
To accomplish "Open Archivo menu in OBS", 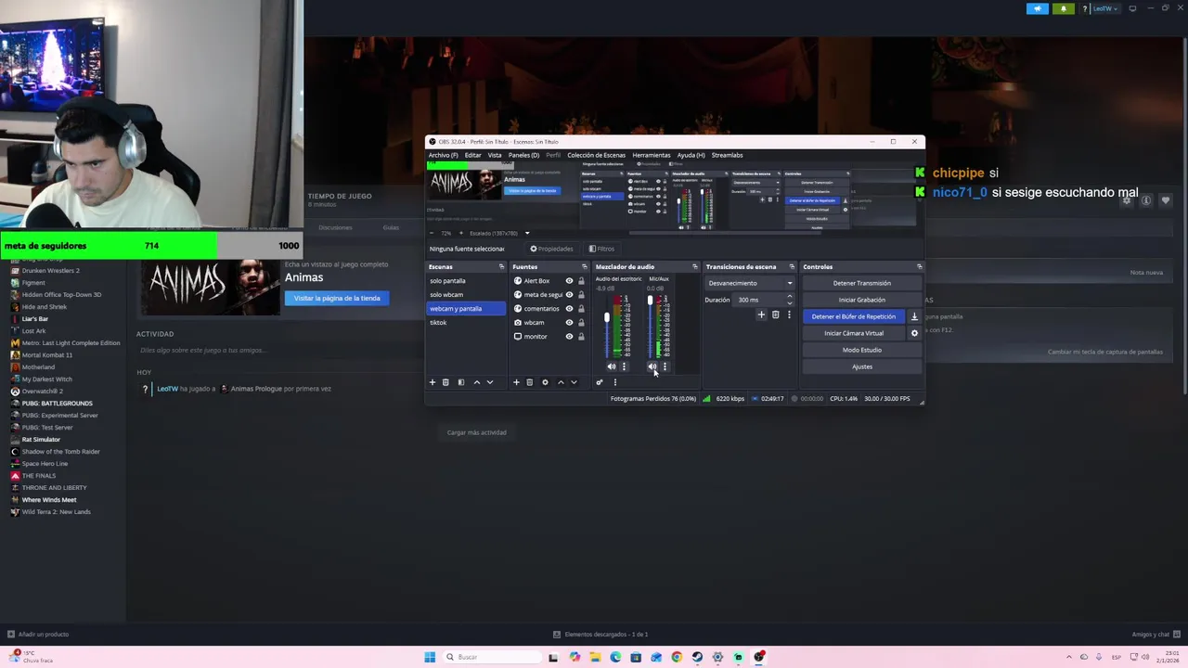I will (443, 155).
